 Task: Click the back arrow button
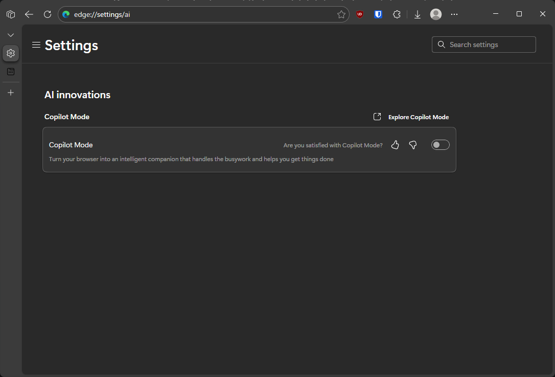(29, 14)
